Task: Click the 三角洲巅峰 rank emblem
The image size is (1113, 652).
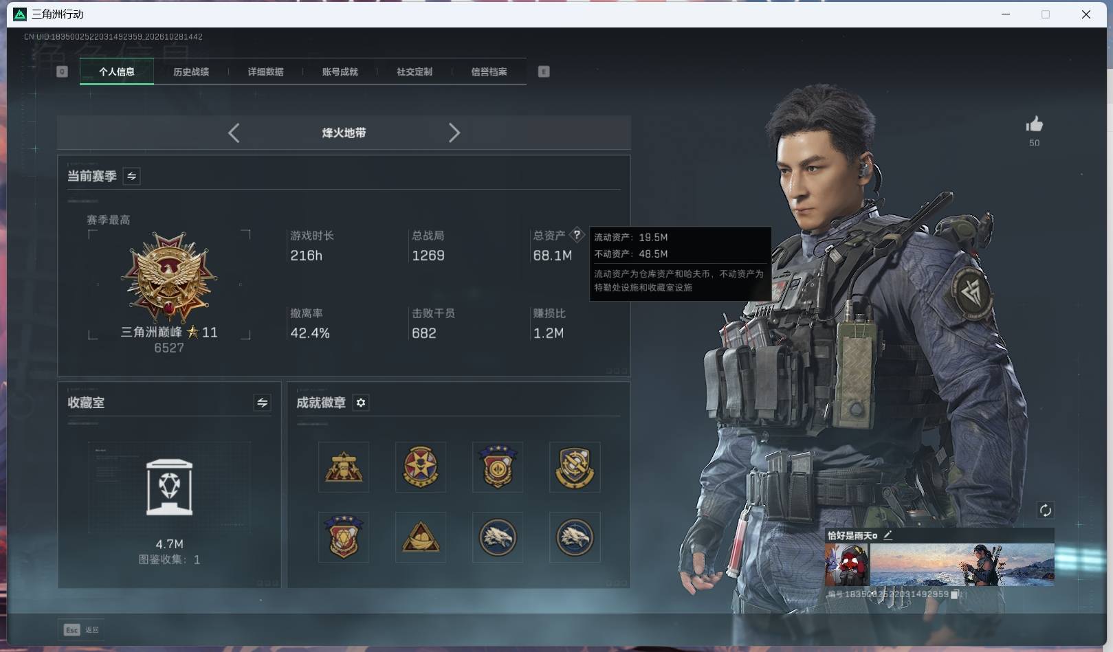Action: (169, 277)
